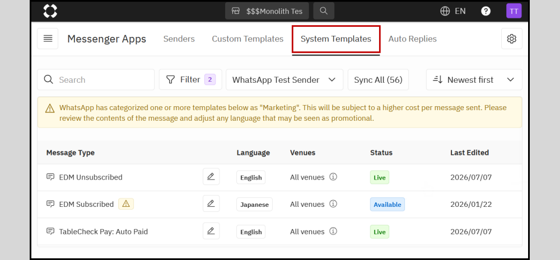Click the top bar search magnifier button
The height and width of the screenshot is (260, 560).
(x=324, y=11)
